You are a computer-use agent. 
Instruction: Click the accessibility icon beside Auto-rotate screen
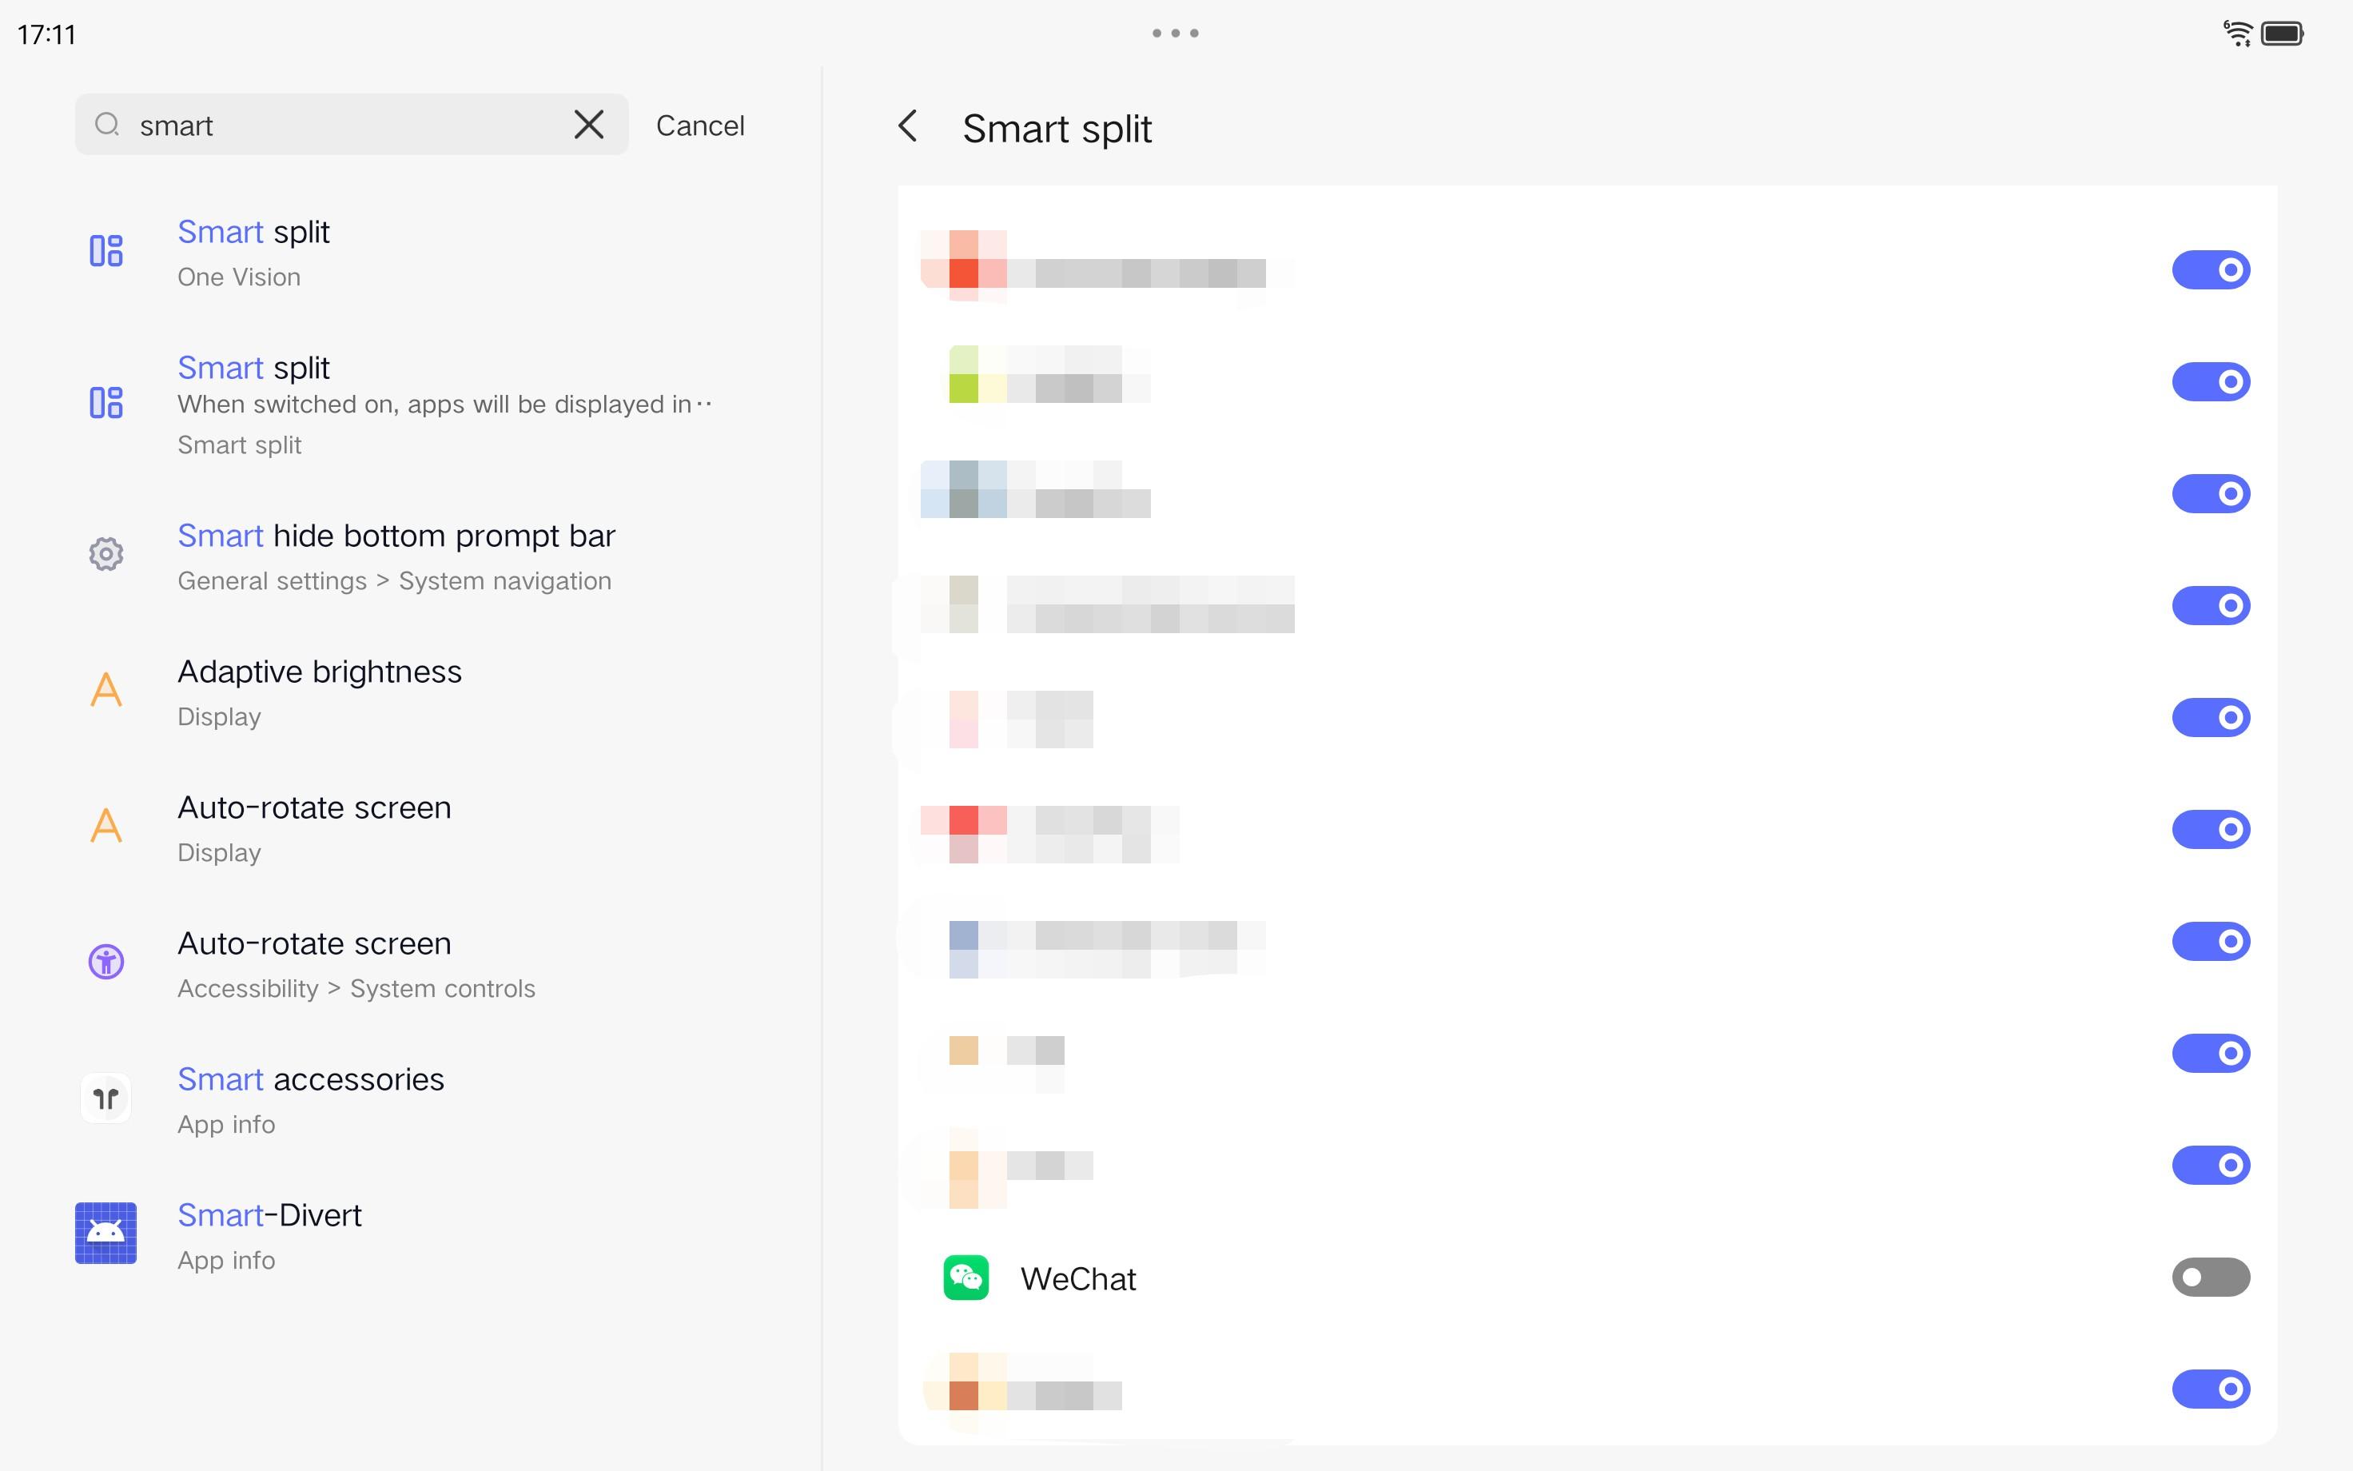click(x=106, y=963)
